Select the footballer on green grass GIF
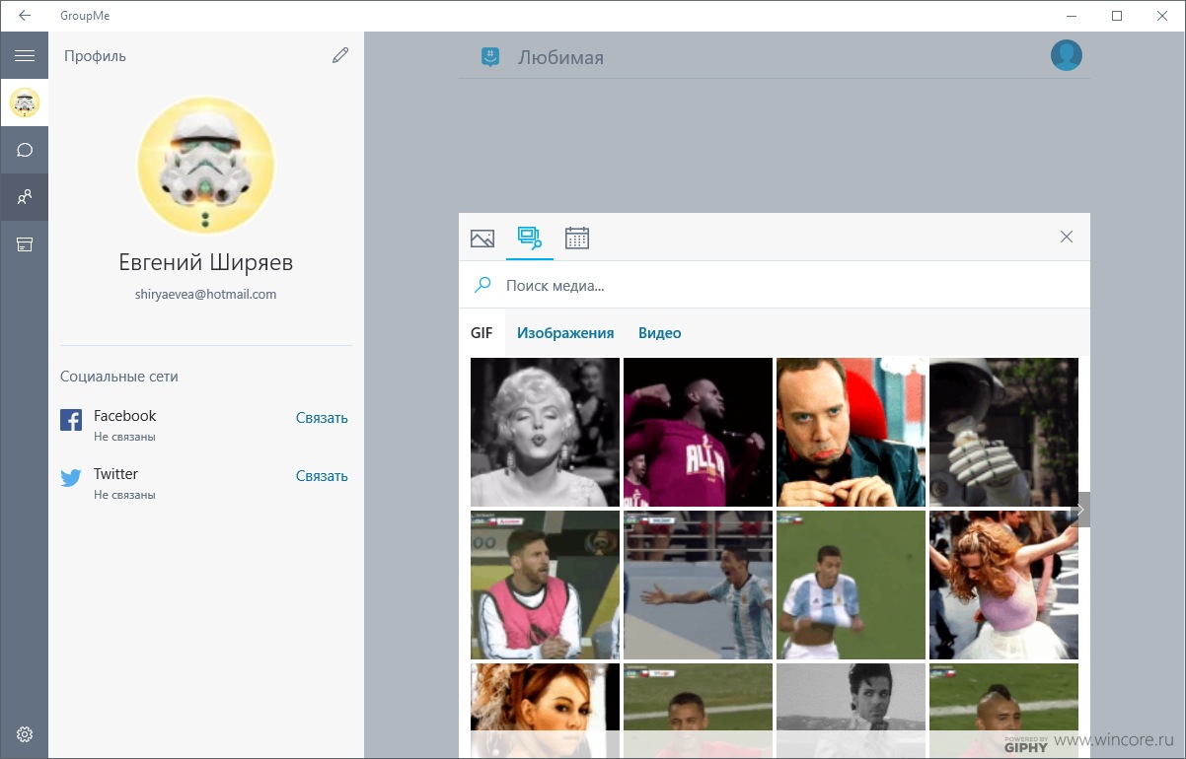This screenshot has width=1186, height=759. pos(851,585)
